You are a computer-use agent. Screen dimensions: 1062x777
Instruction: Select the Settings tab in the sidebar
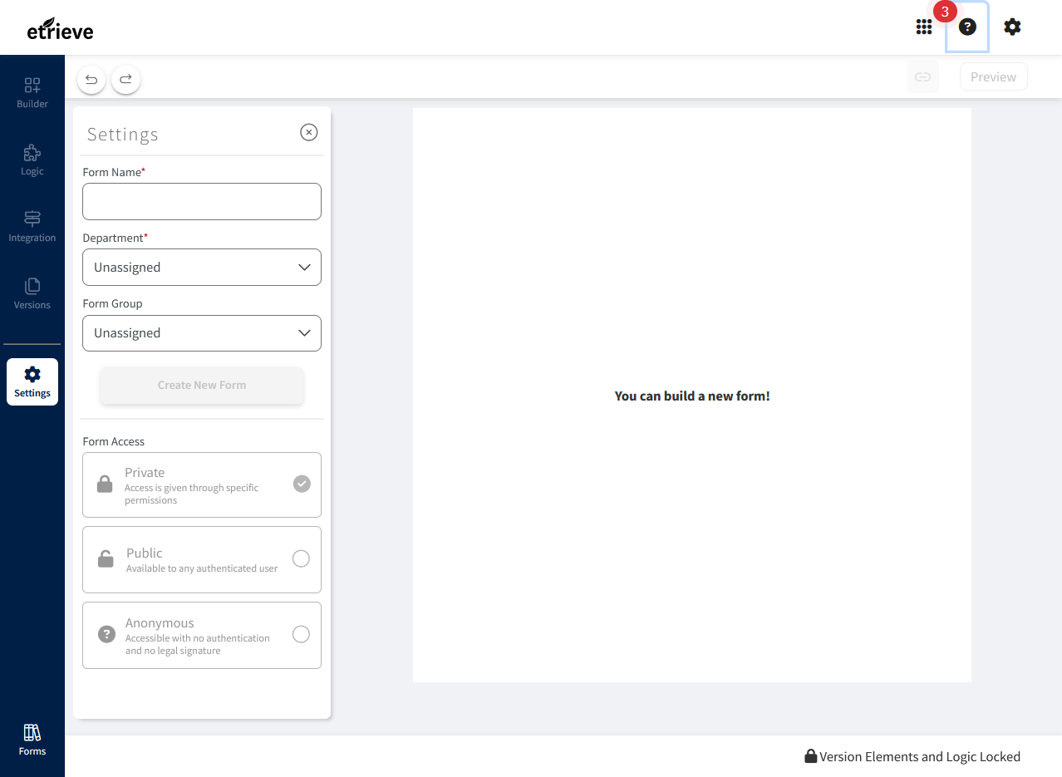32,381
